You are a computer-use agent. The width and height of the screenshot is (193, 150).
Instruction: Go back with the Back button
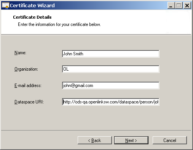[95, 140]
